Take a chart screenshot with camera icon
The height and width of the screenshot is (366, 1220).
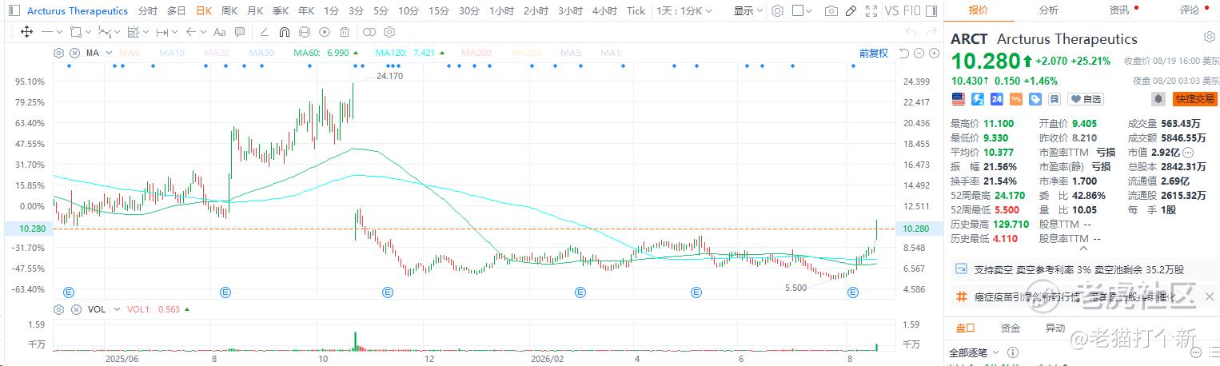pyautogui.click(x=831, y=11)
